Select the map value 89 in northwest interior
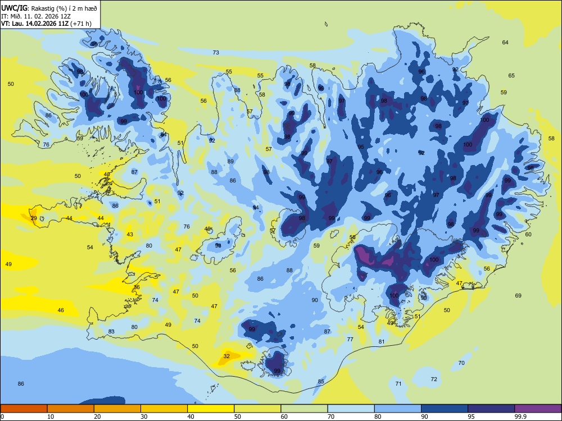562x421 pixels. pos(230,161)
